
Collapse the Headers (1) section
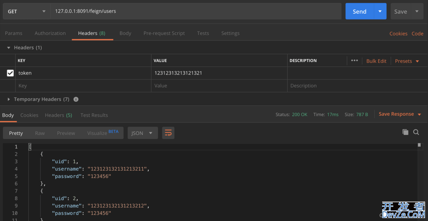(9, 48)
